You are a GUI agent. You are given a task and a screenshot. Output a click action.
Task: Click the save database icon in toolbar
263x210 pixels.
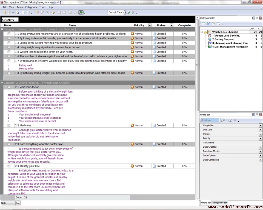click(17, 13)
